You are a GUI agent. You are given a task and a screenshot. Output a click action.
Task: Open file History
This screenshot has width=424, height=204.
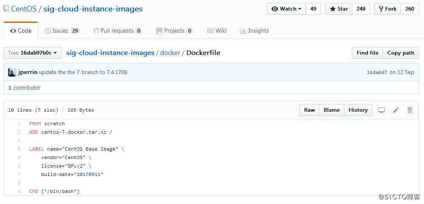358,110
